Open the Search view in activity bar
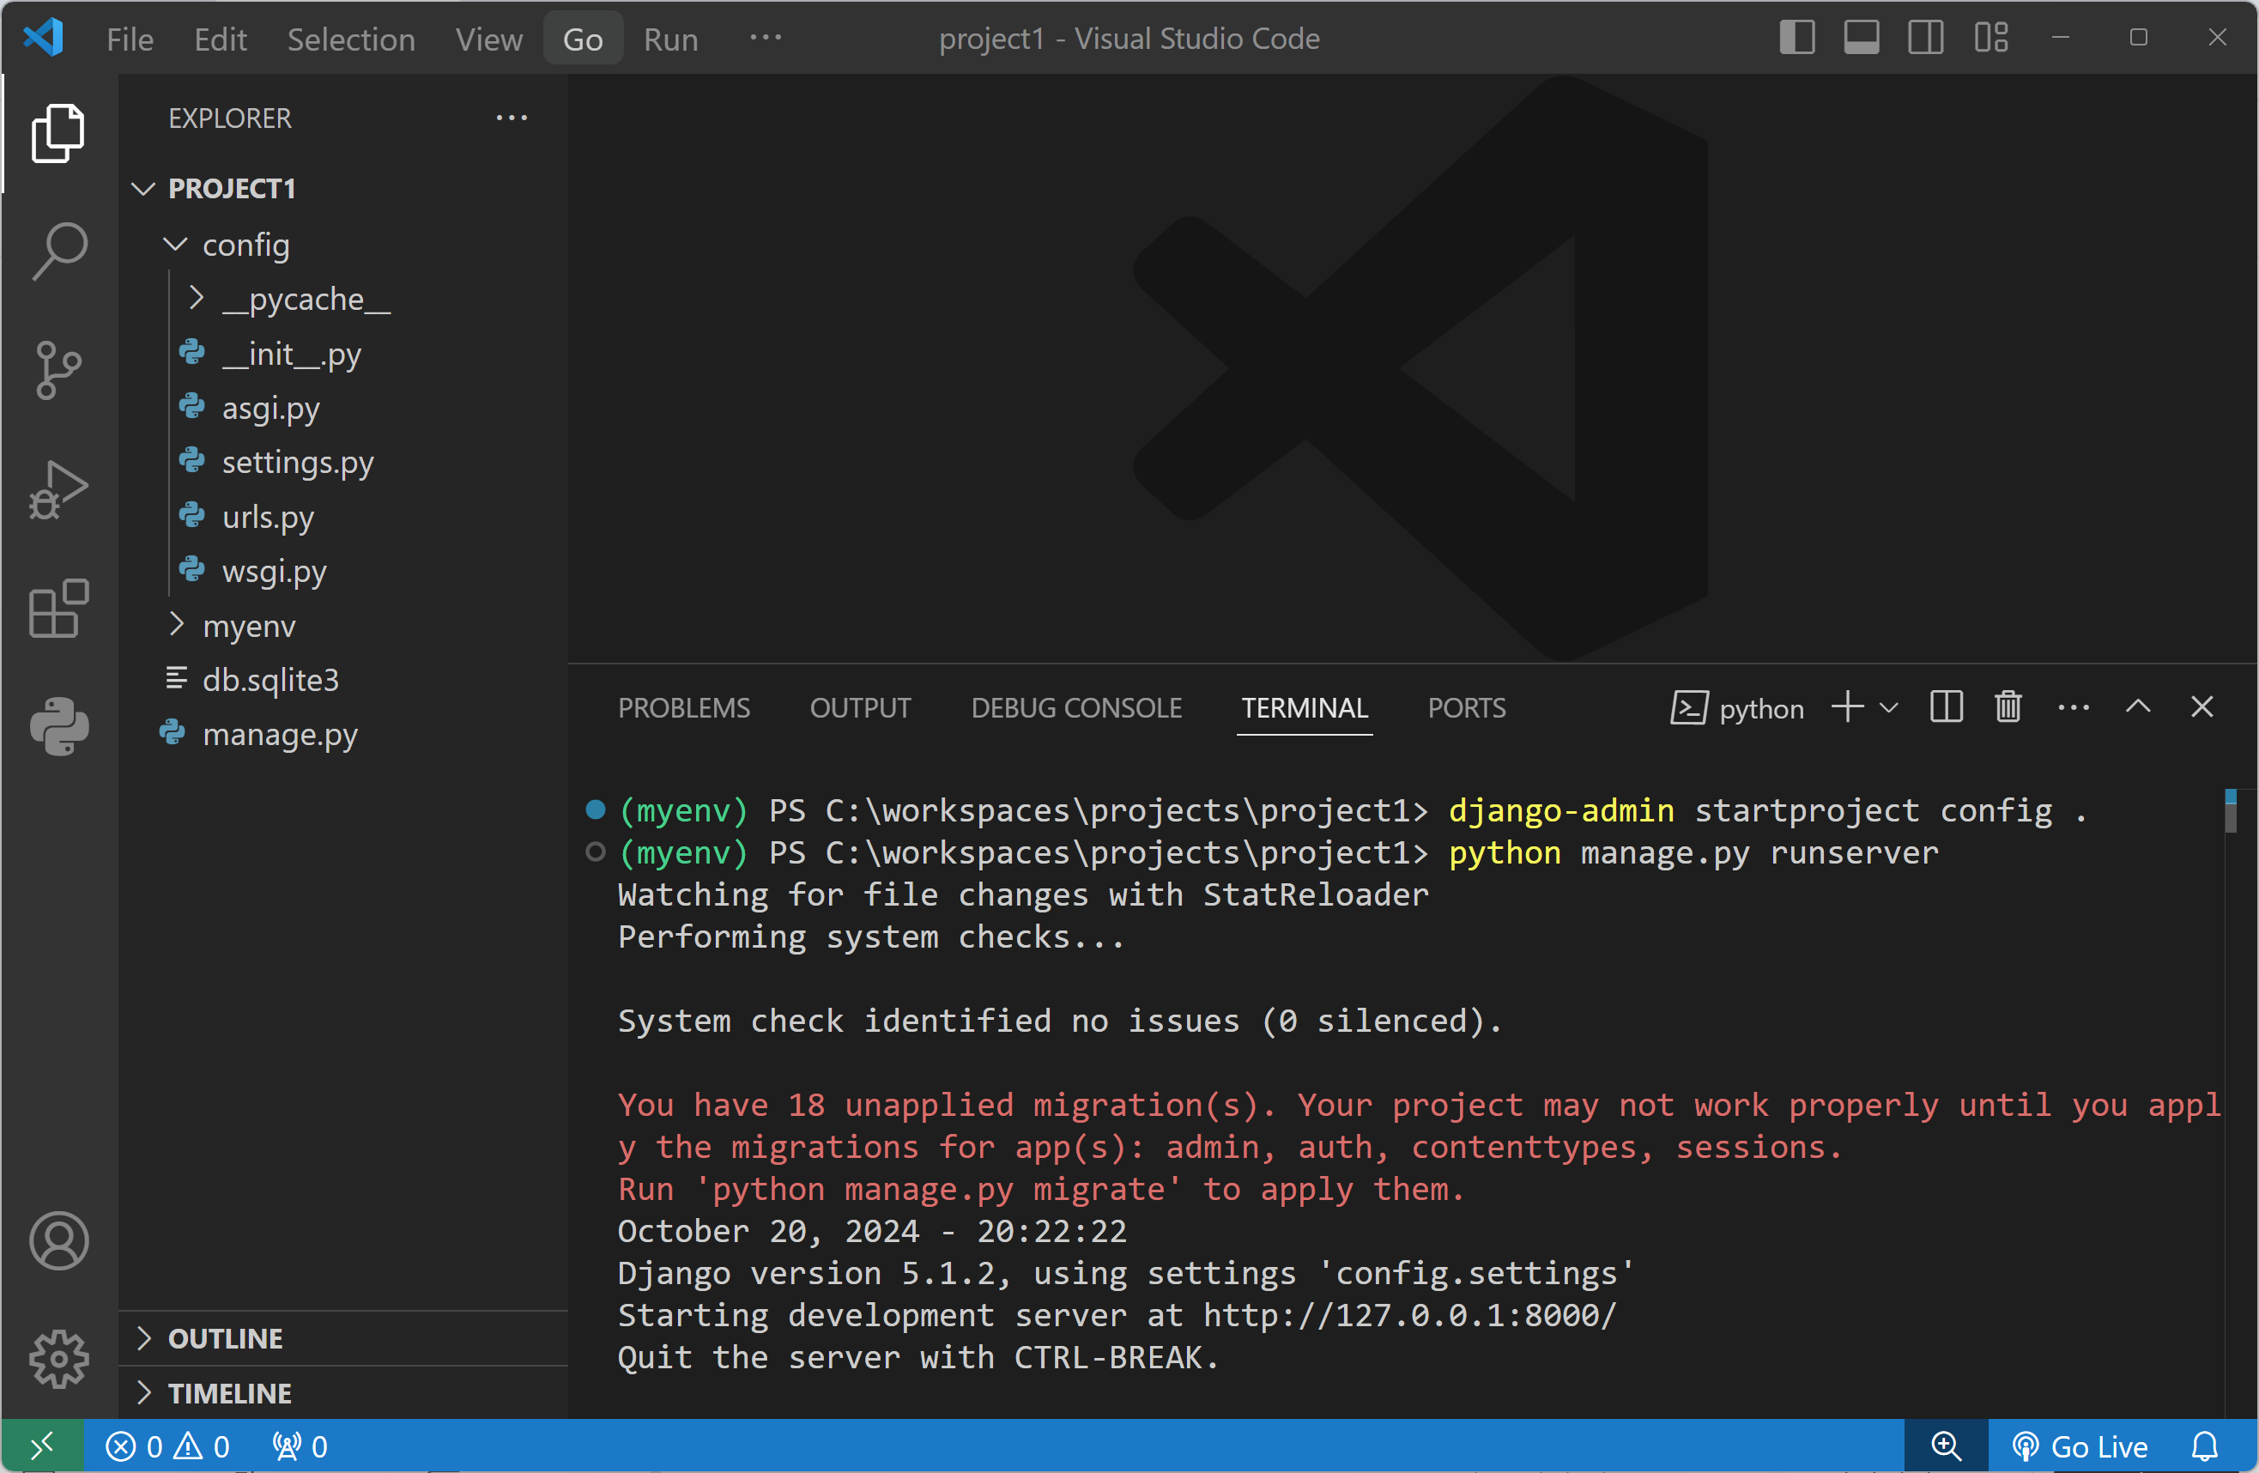The image size is (2259, 1473). click(59, 251)
